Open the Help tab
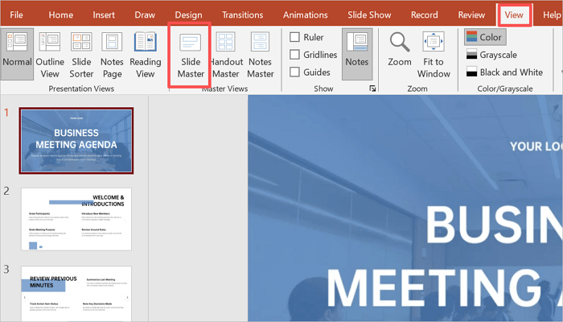 (x=551, y=14)
